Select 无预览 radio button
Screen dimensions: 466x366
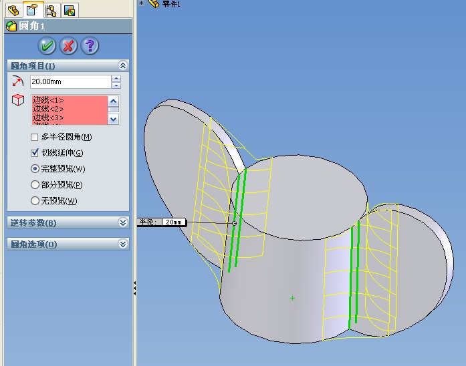tap(35, 200)
